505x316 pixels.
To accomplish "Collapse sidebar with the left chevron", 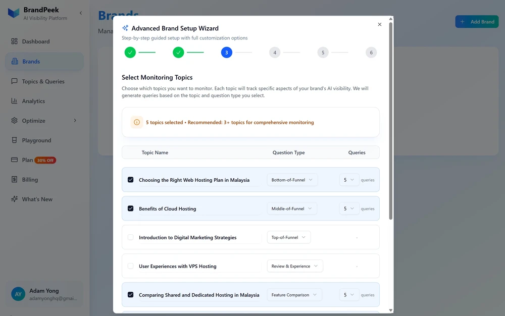I will 80,13.
